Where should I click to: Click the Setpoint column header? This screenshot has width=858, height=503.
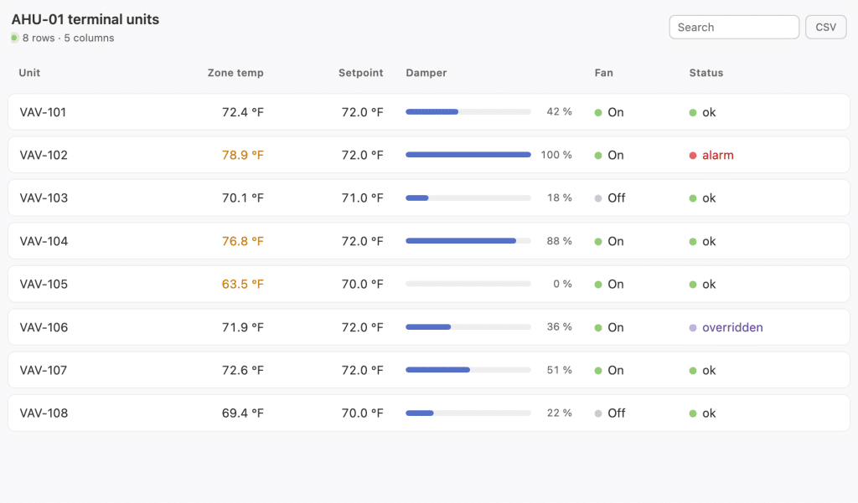click(x=360, y=73)
